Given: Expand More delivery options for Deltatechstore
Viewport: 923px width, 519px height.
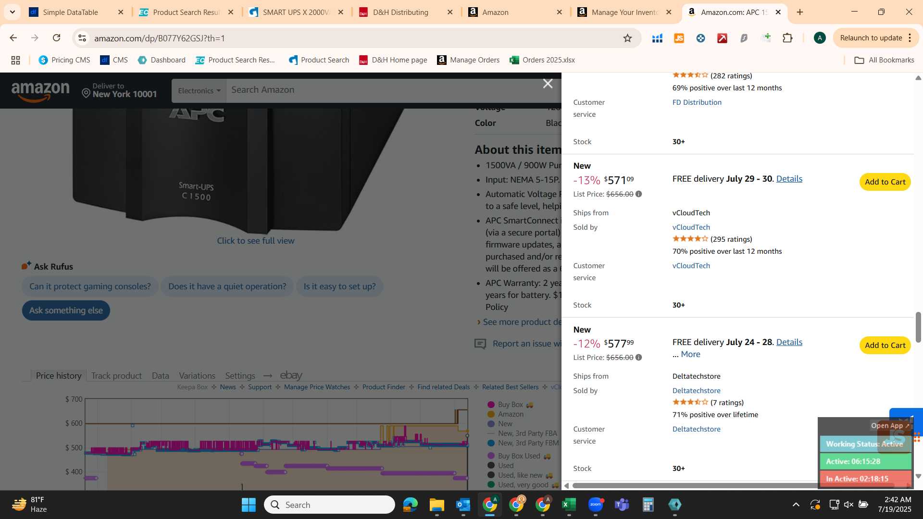Looking at the screenshot, I should [690, 354].
